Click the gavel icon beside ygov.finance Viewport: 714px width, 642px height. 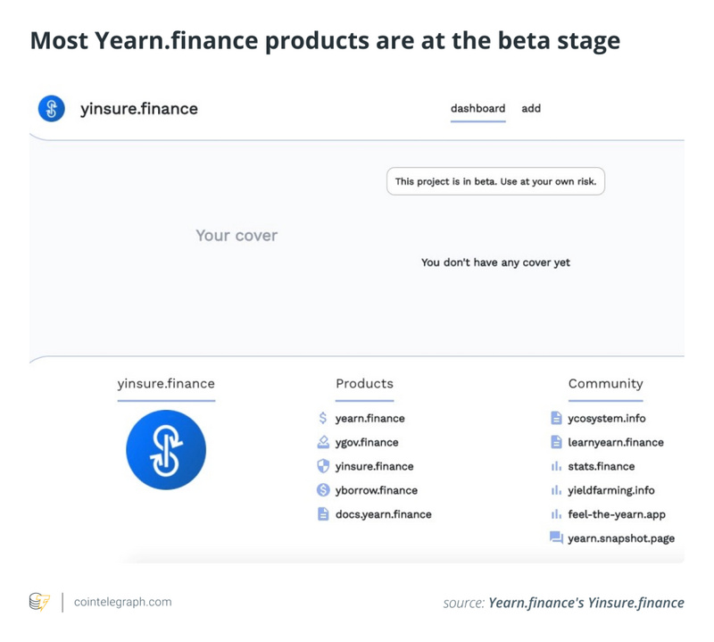click(x=323, y=442)
